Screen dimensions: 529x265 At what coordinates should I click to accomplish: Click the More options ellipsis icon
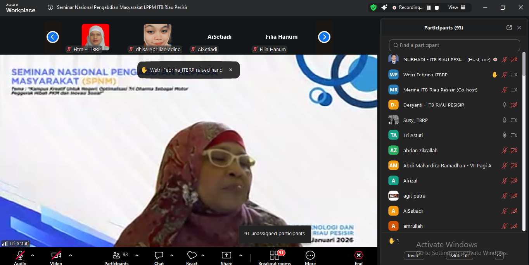[x=310, y=256]
